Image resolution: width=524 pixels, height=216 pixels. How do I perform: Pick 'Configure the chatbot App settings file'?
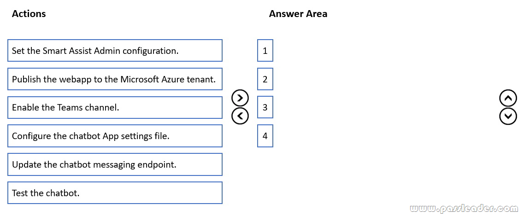tap(115, 136)
